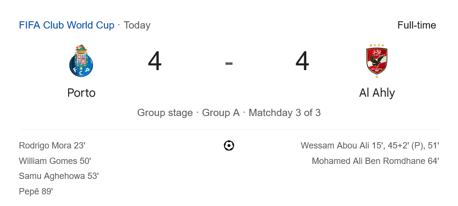This screenshot has width=458, height=206.
Task: Click the Porto club crest
Action: (81, 61)
